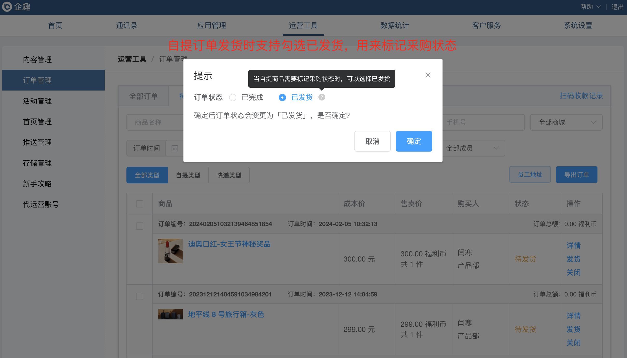Close the 提示 dialog with X icon
This screenshot has height=358, width=627.
[428, 75]
